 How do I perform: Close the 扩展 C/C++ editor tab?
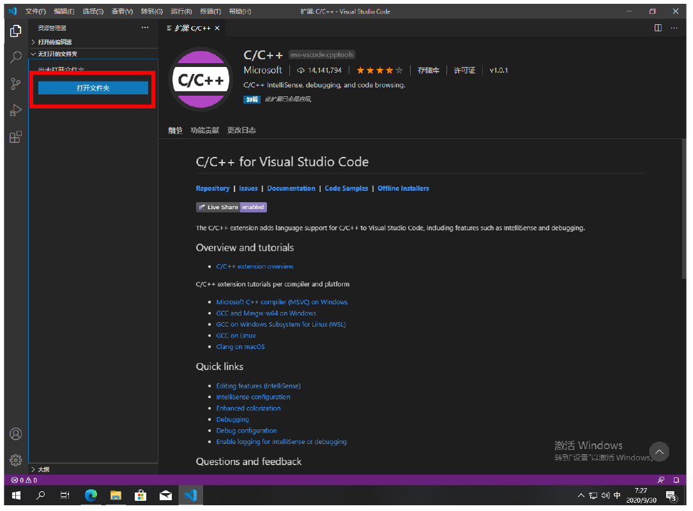coord(217,28)
